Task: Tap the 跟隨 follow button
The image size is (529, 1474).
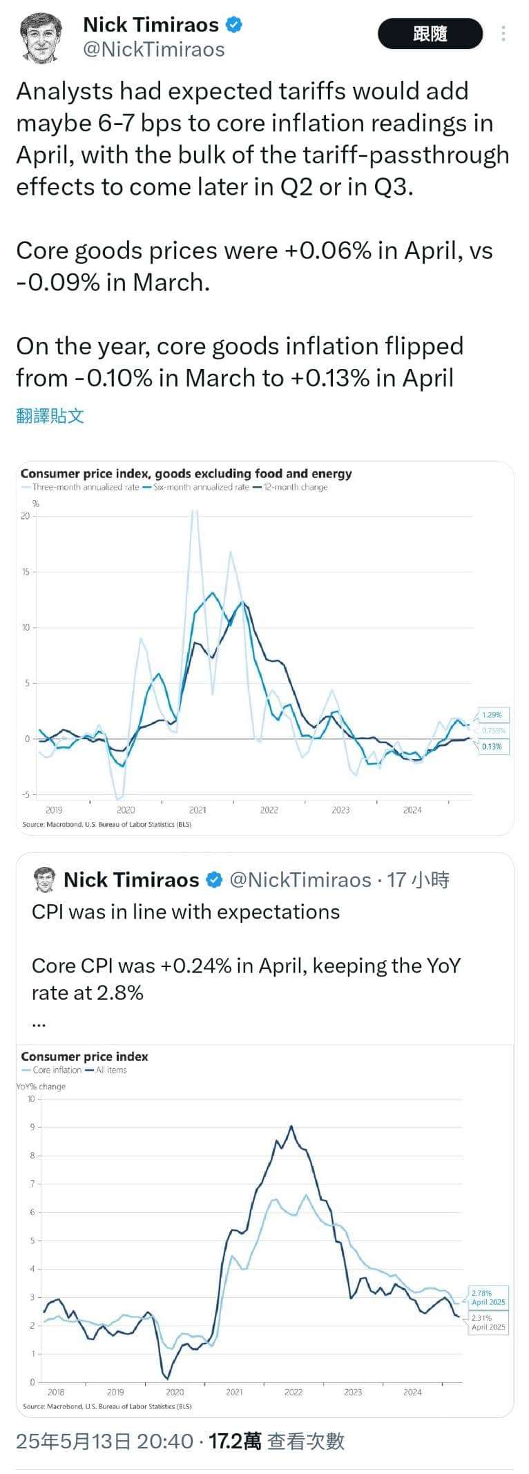Action: pos(430,33)
